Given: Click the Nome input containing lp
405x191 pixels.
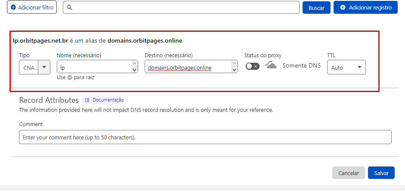Looking at the screenshot, I should tap(94, 67).
